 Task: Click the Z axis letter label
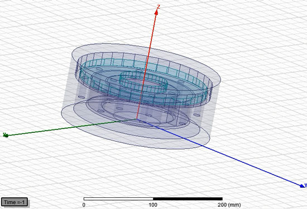(x=159, y=7)
